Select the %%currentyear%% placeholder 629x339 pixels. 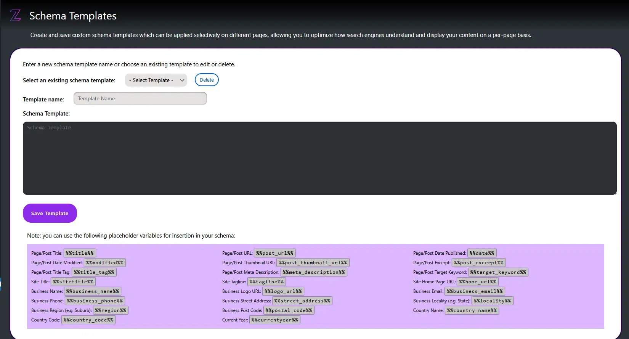pos(275,320)
